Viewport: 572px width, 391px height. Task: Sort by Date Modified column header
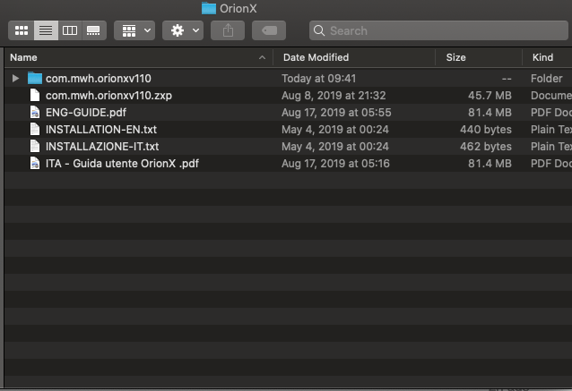(x=316, y=57)
